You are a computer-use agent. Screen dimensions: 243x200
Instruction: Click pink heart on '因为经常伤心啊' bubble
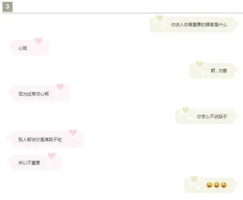pos(60,87)
